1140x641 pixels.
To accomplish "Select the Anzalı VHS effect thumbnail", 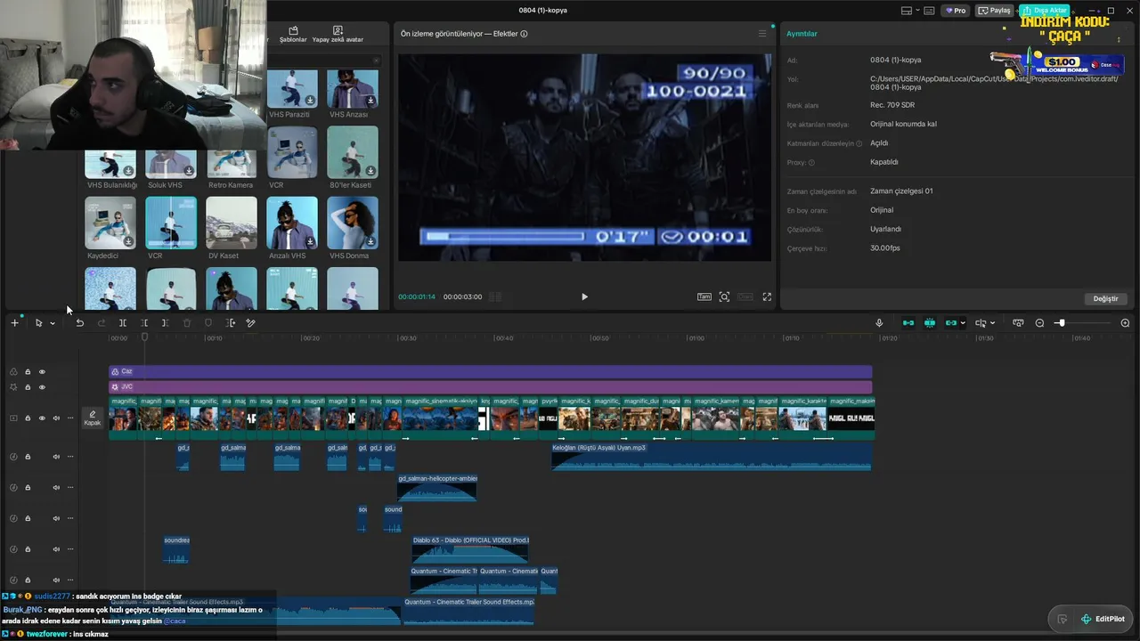I will (292, 223).
